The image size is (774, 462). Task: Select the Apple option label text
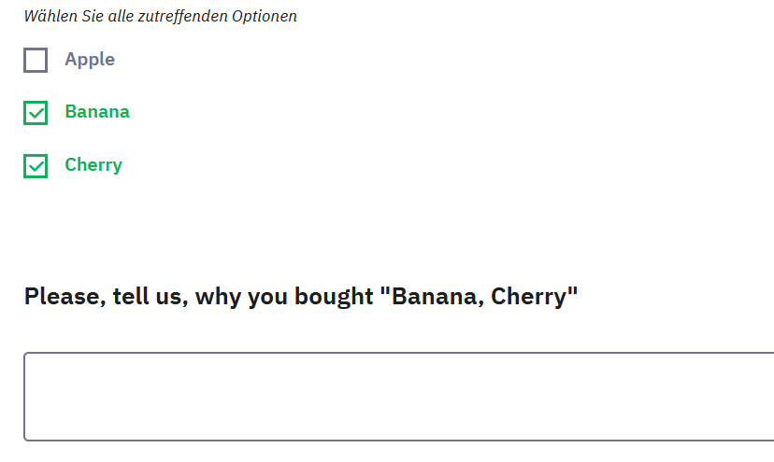(x=90, y=60)
